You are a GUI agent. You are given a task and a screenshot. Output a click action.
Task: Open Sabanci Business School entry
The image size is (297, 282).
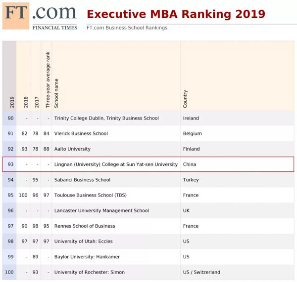coord(82,180)
